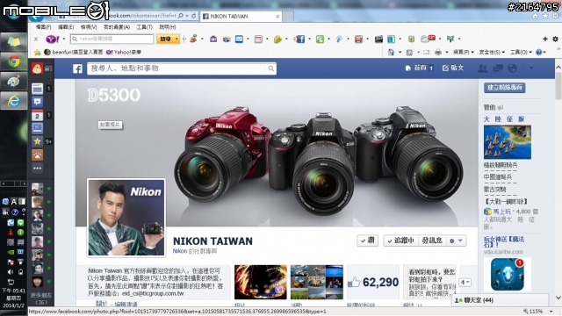562x316 pixels.
Task: Open the movie clapperboard toolbar icon
Action: point(378,39)
